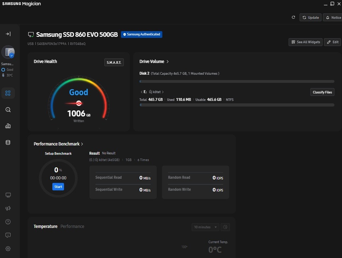Click the refresh icon next to Update
Viewport: 342px width, 258px height.
293,17
